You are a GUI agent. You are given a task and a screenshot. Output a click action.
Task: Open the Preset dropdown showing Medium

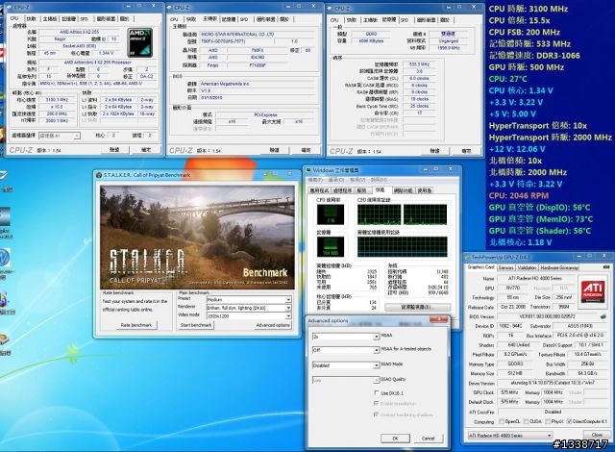(x=249, y=299)
